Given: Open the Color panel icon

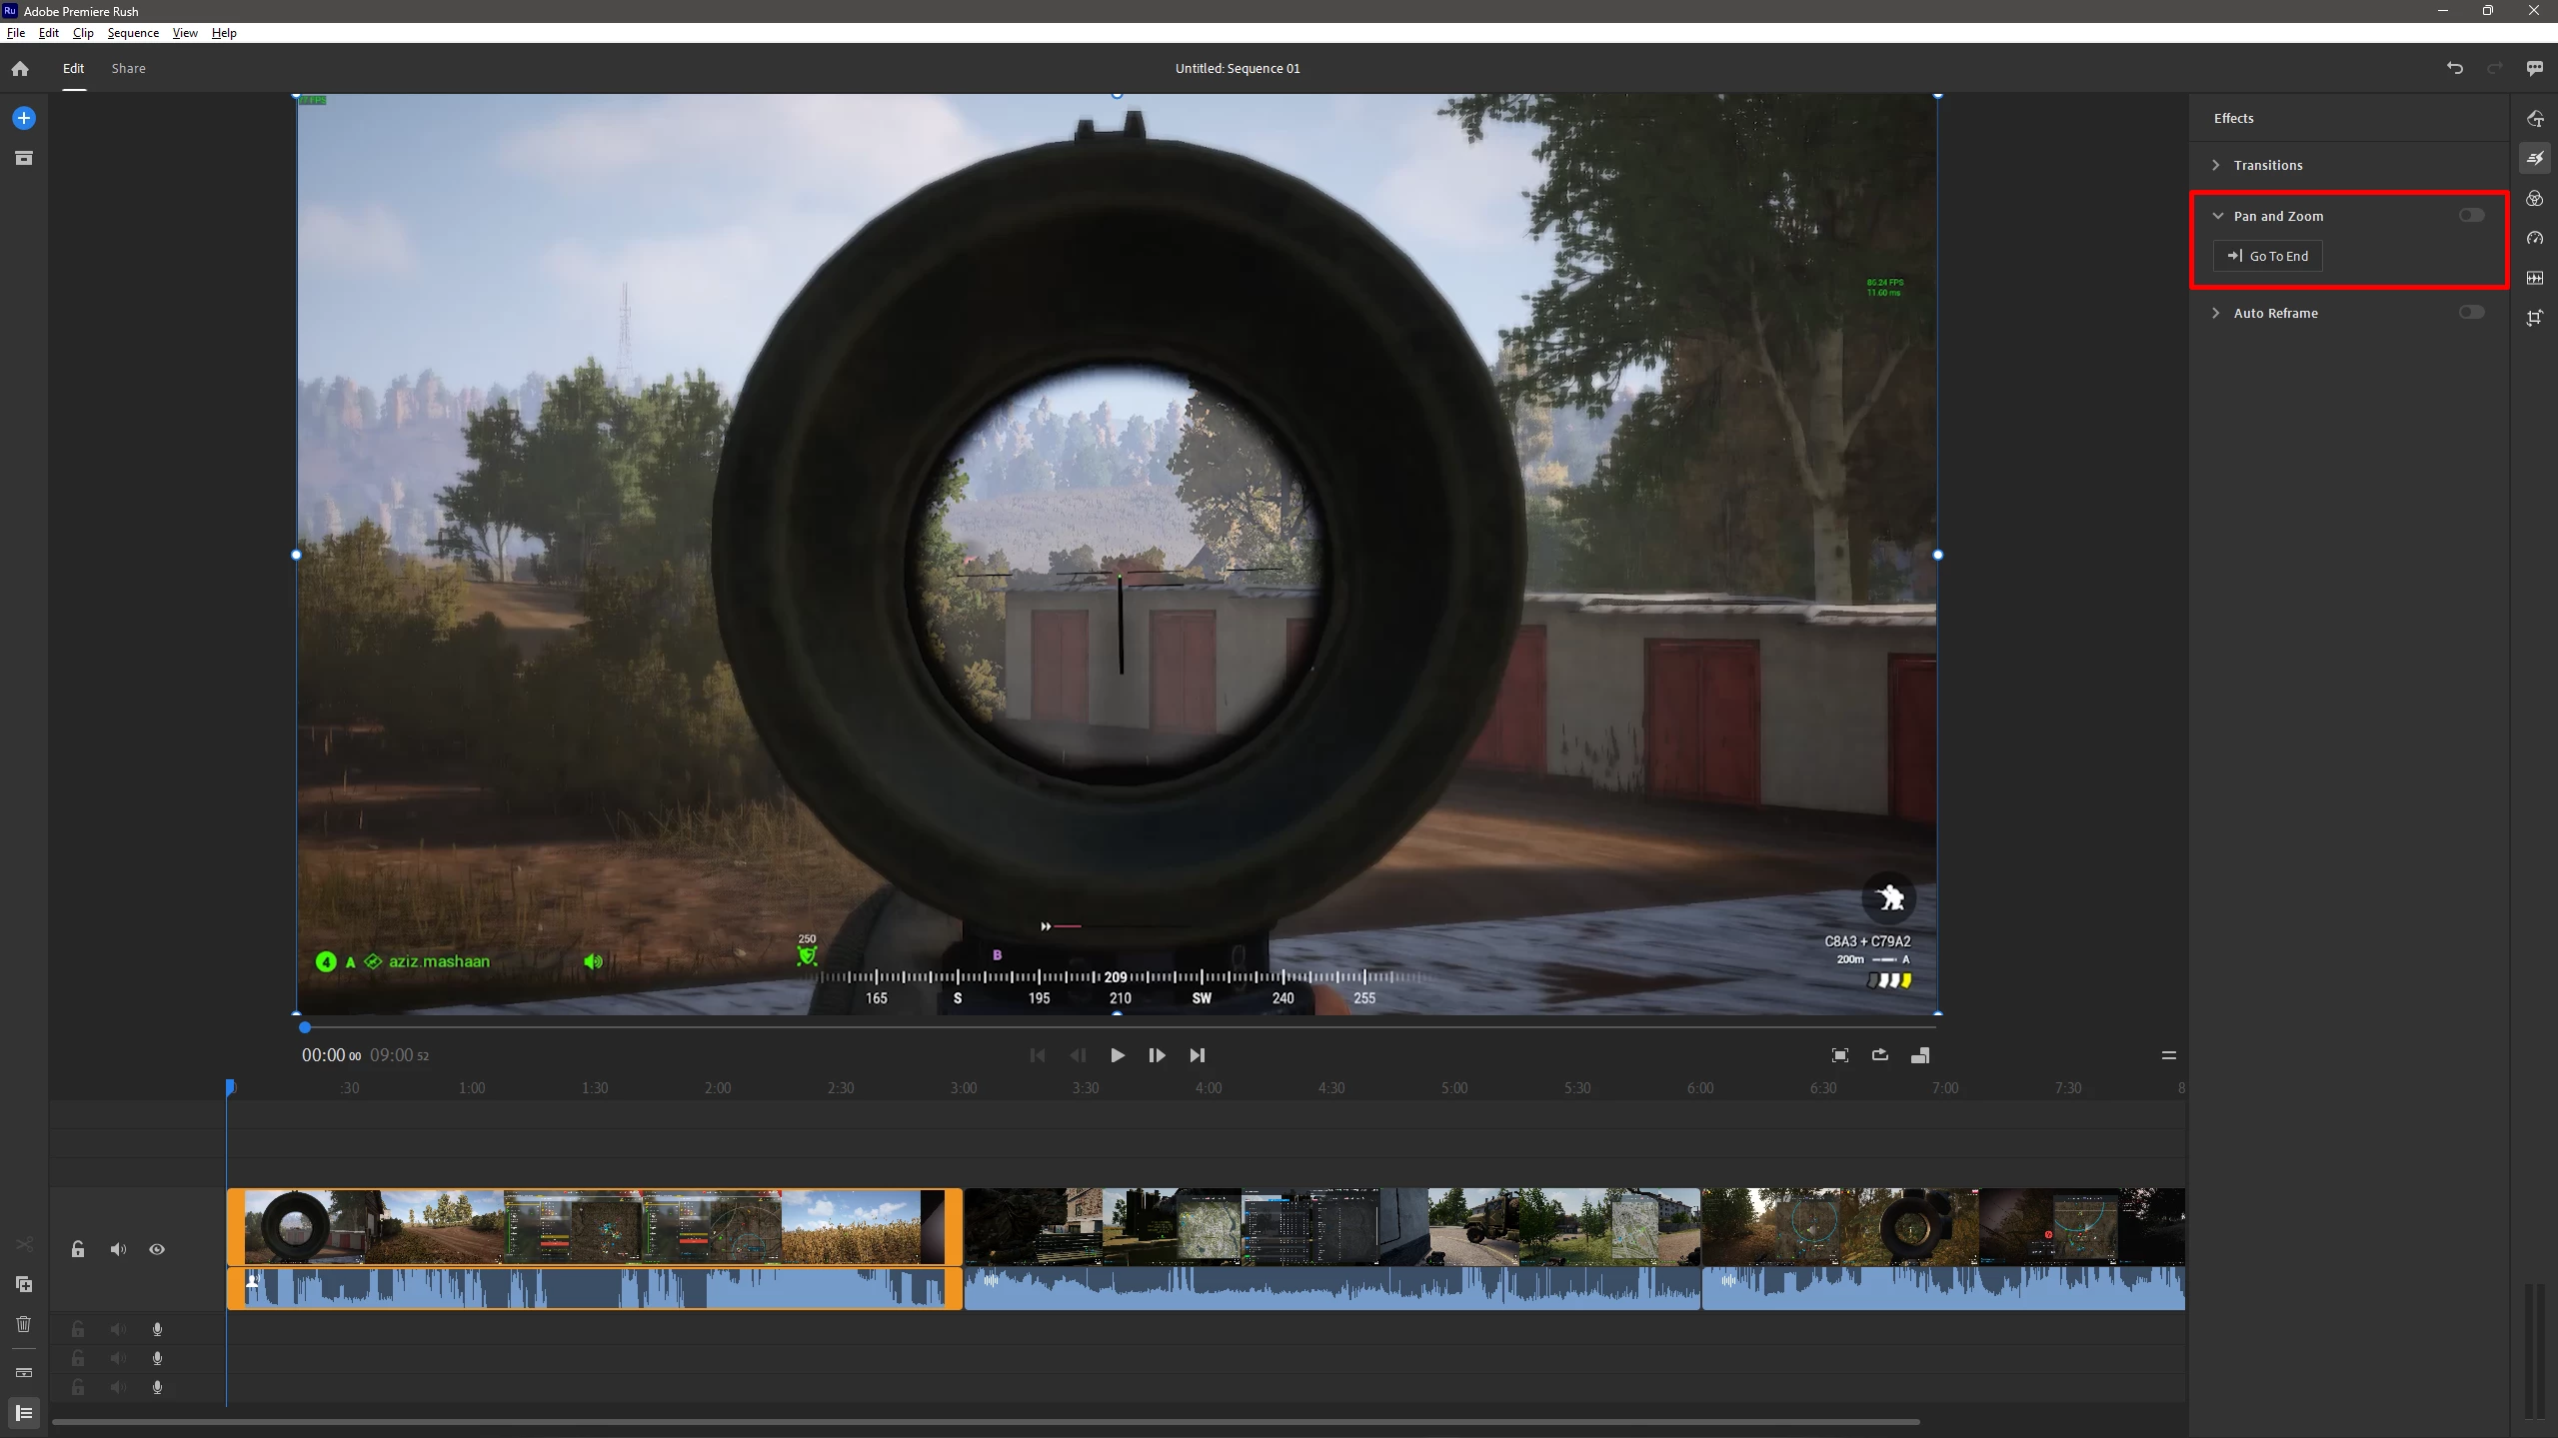Looking at the screenshot, I should [2534, 199].
